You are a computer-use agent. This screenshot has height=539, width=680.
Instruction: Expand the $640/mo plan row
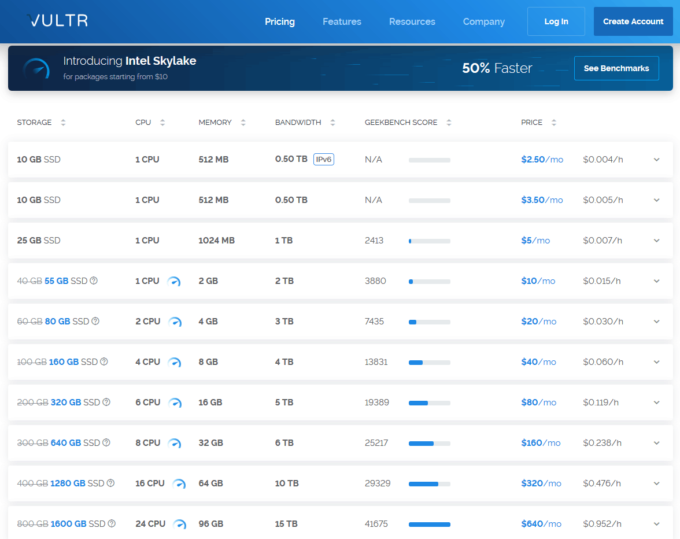(657, 524)
